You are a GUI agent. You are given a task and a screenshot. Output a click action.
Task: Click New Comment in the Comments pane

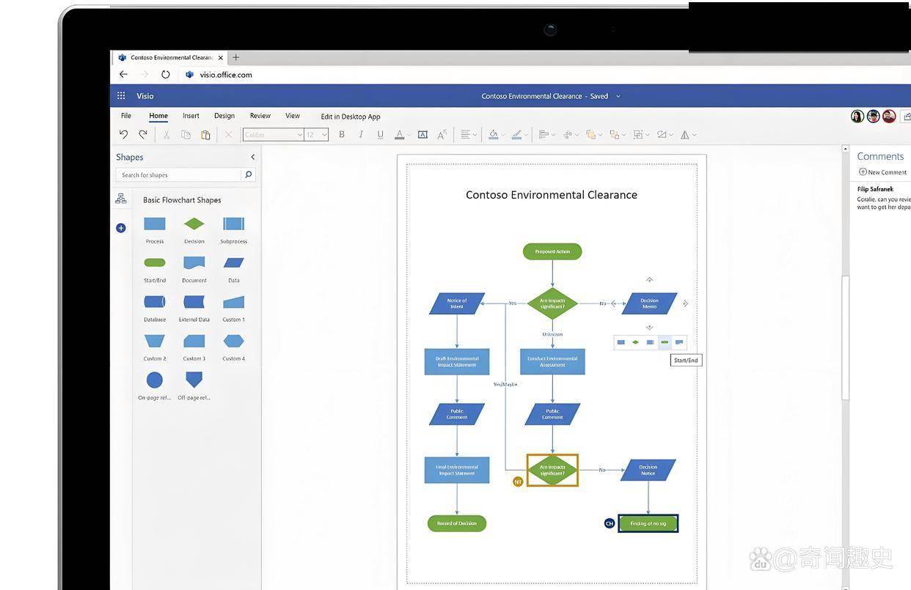pos(883,172)
